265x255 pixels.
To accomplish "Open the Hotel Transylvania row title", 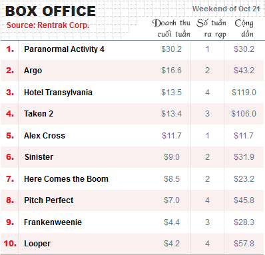I will tap(58, 93).
